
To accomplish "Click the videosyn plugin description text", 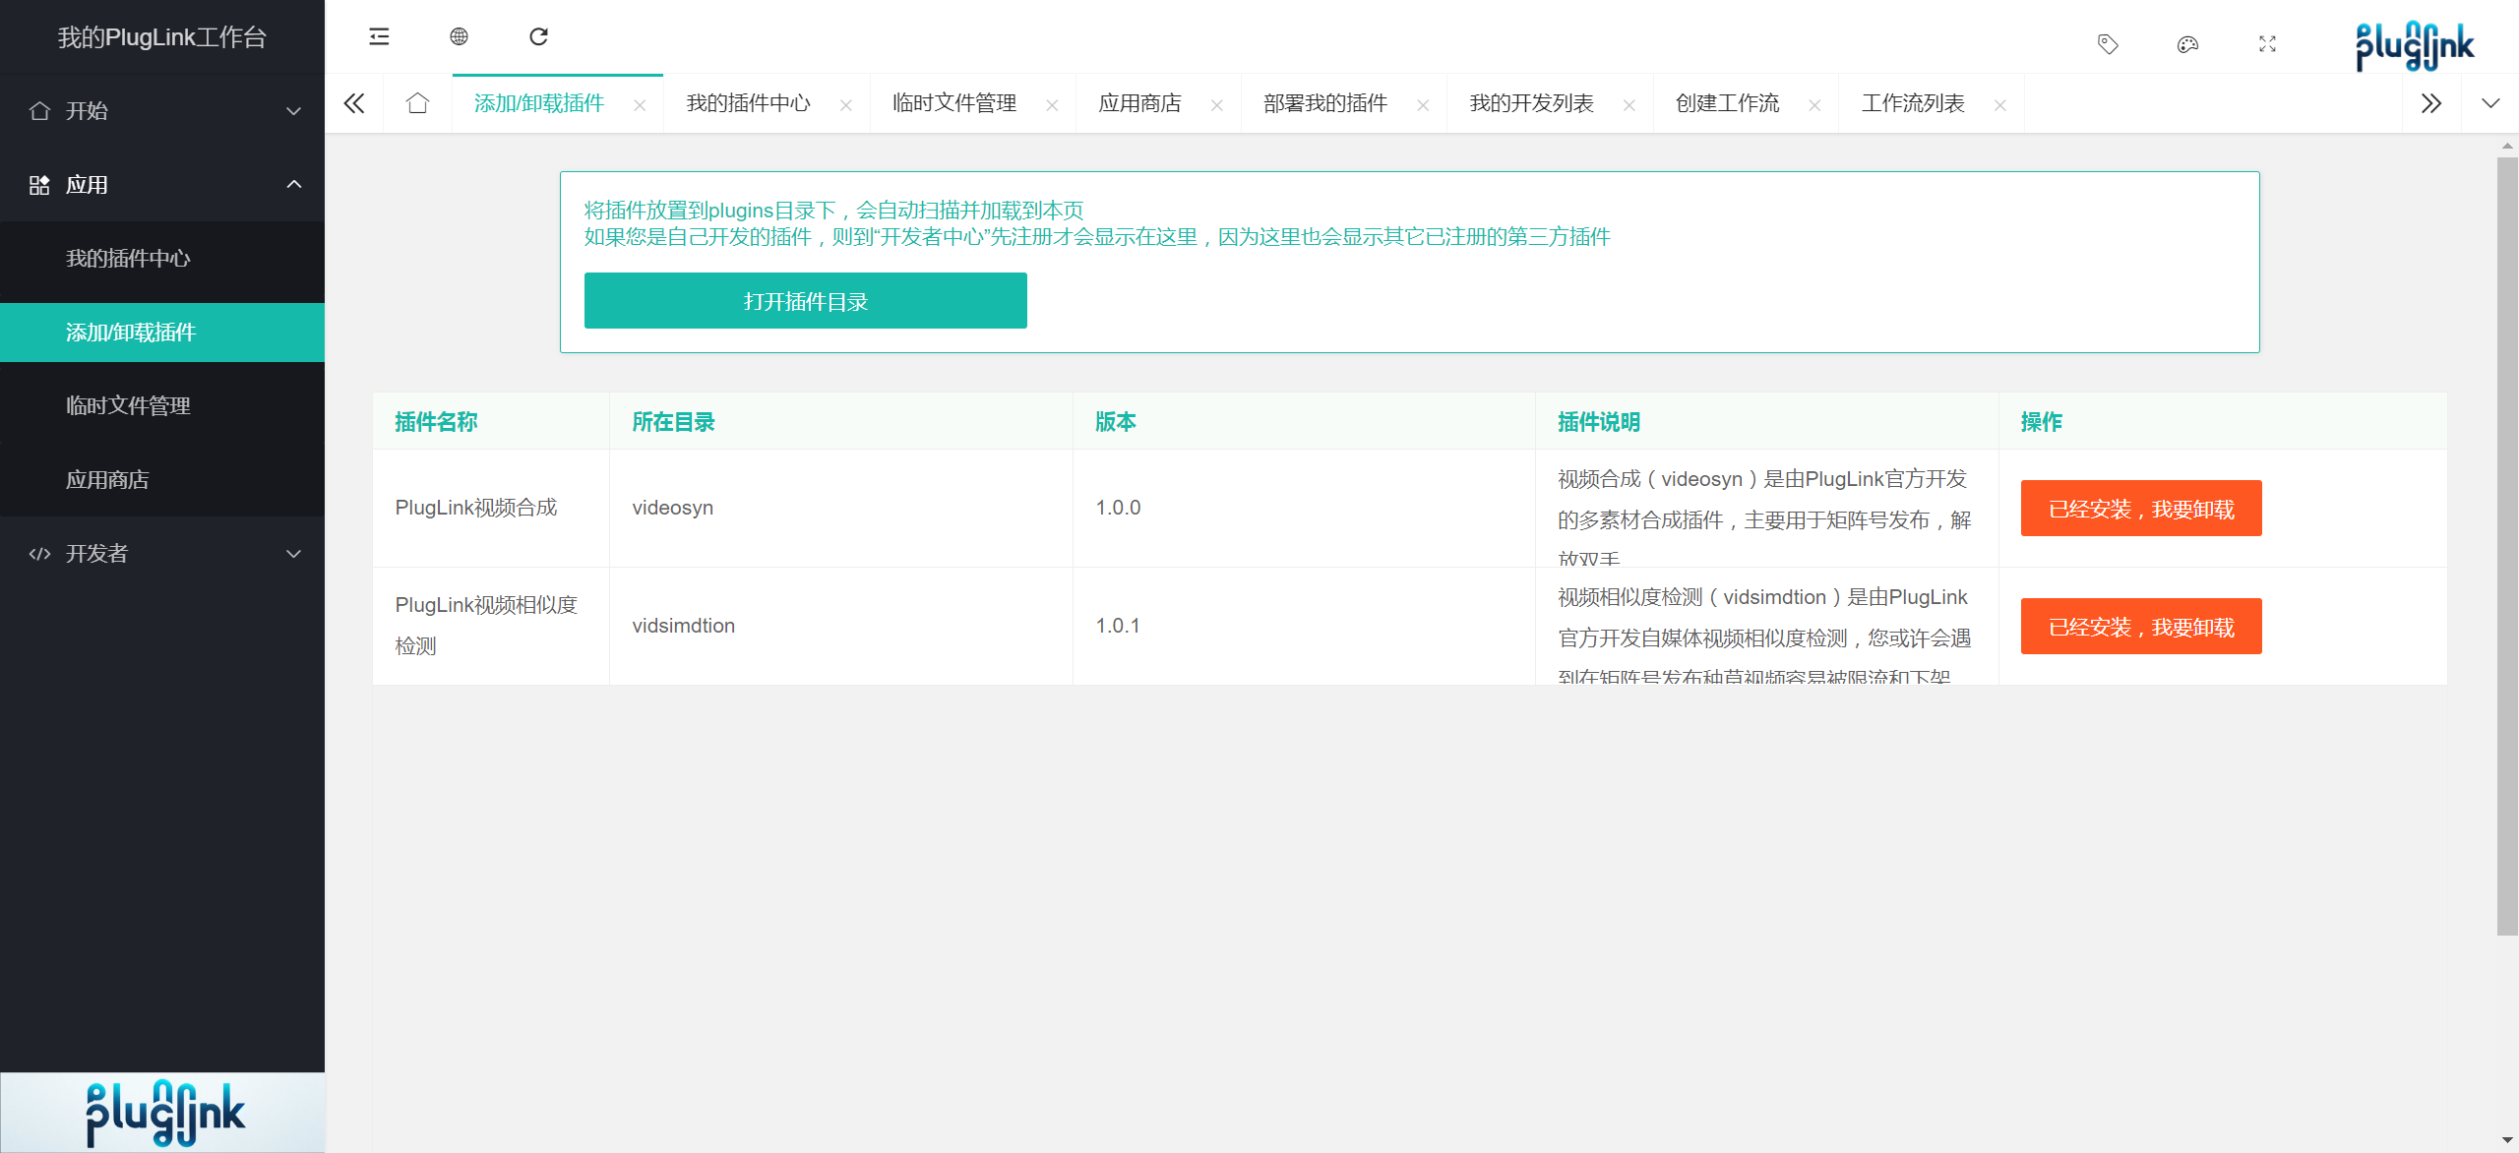I will (x=1765, y=516).
